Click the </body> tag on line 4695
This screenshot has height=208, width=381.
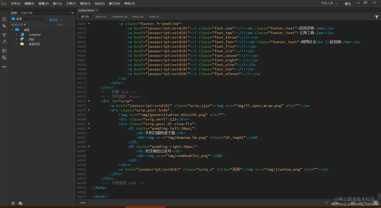point(99,188)
